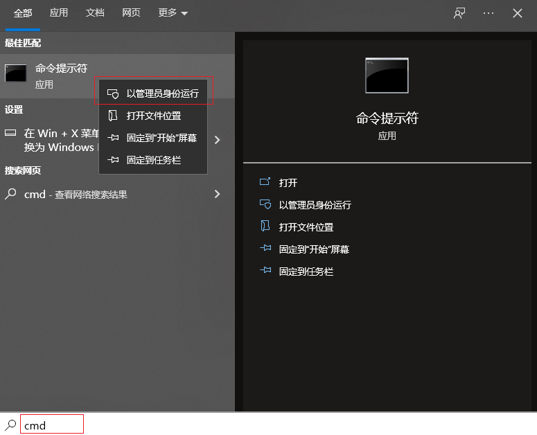Switch to the 文档 tab

tap(95, 13)
